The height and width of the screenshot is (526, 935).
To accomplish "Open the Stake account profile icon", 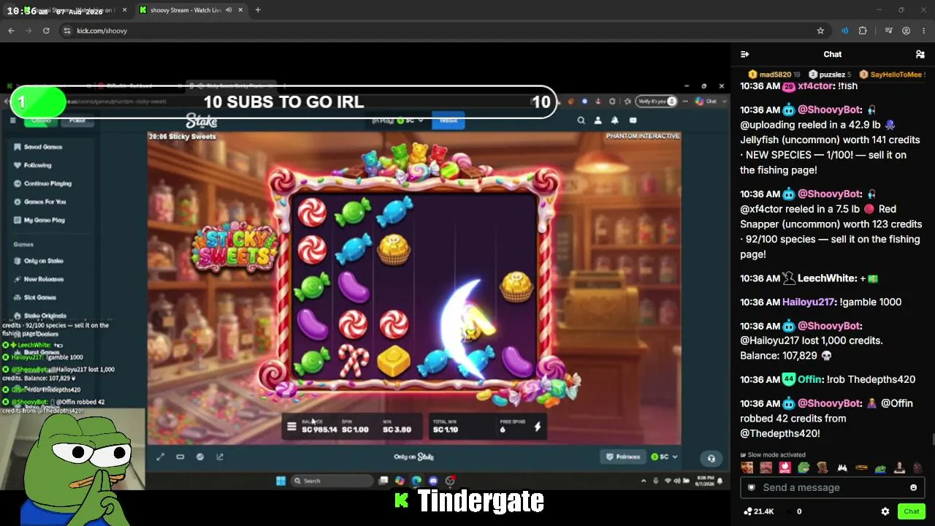I will (x=598, y=121).
